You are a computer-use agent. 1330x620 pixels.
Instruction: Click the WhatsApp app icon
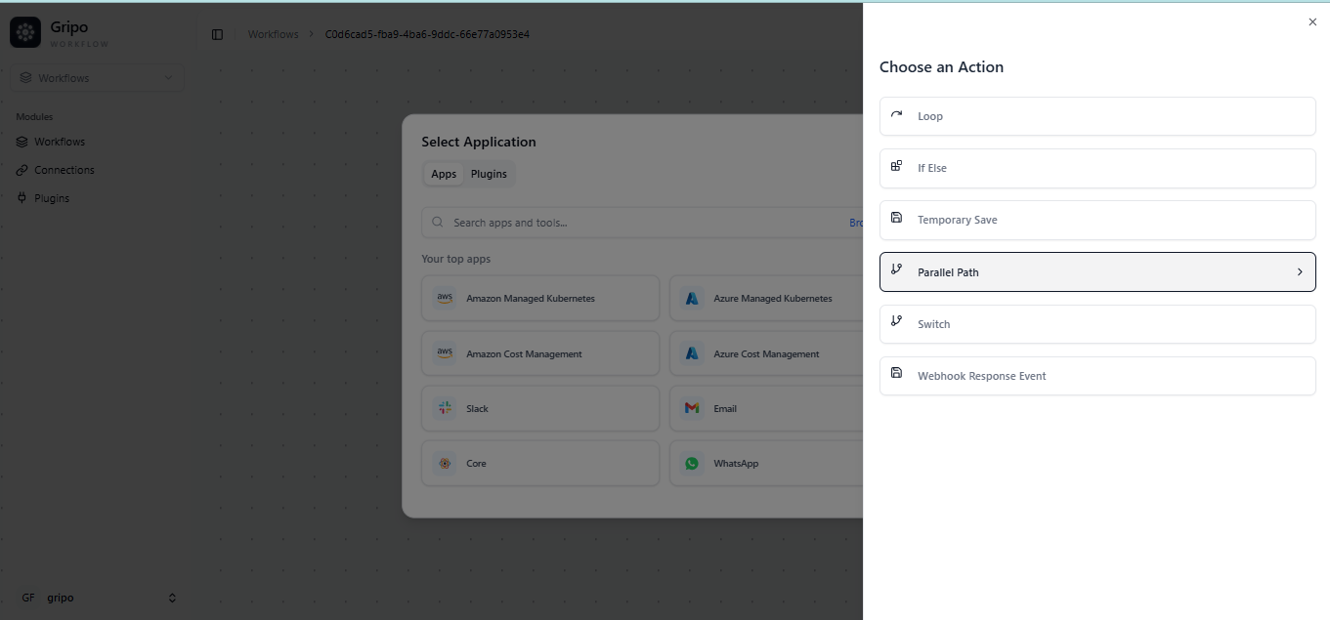(x=692, y=463)
